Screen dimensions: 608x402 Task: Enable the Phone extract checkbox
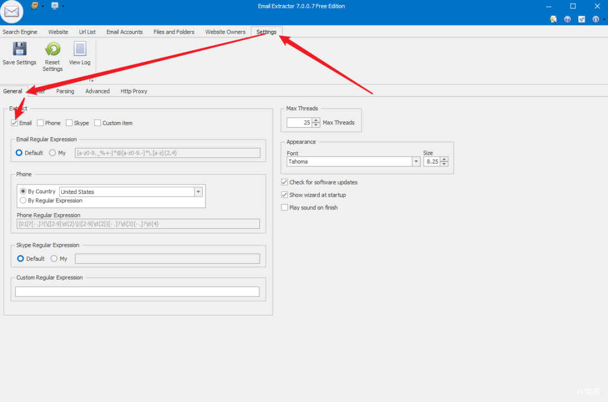coord(41,123)
